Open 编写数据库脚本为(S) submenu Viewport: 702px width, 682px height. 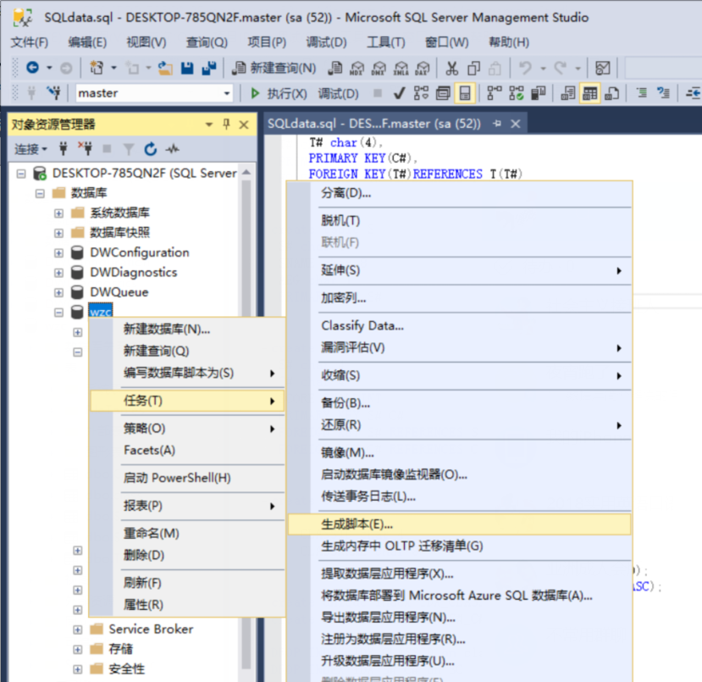point(188,373)
